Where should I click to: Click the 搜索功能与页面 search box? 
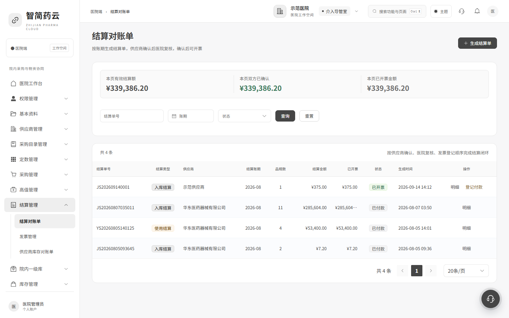[x=397, y=11]
